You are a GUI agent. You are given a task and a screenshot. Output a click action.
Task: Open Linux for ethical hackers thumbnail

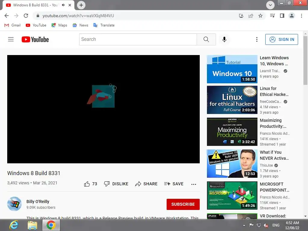point(232,100)
